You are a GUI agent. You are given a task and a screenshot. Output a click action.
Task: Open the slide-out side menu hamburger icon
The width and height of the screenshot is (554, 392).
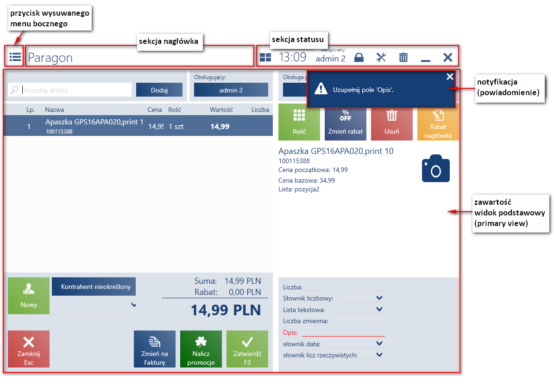coord(15,57)
